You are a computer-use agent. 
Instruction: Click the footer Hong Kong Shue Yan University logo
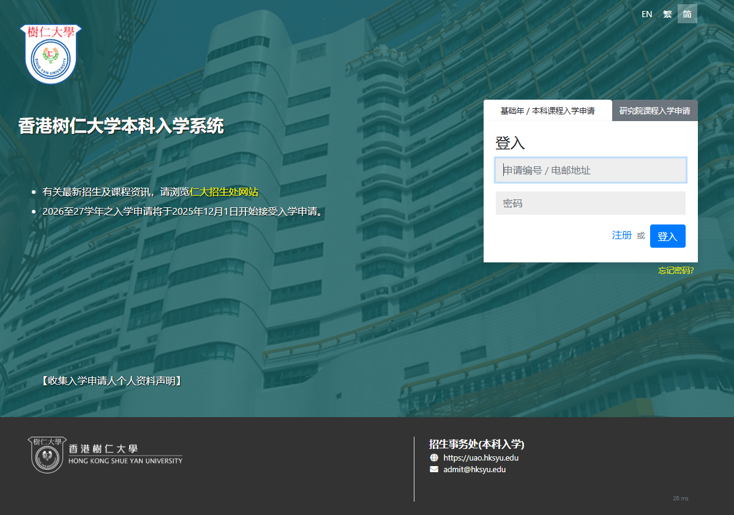point(105,455)
